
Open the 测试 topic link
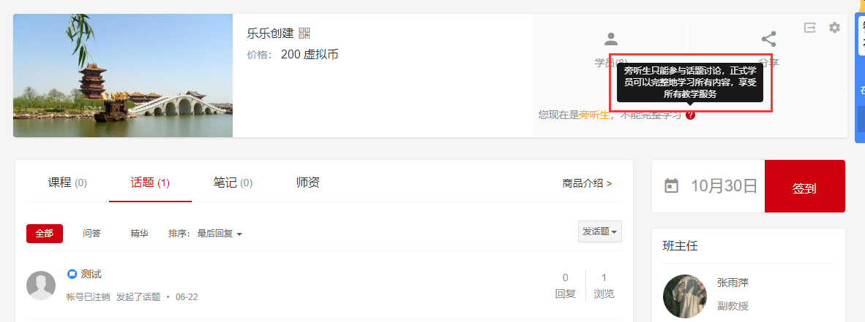(x=91, y=274)
